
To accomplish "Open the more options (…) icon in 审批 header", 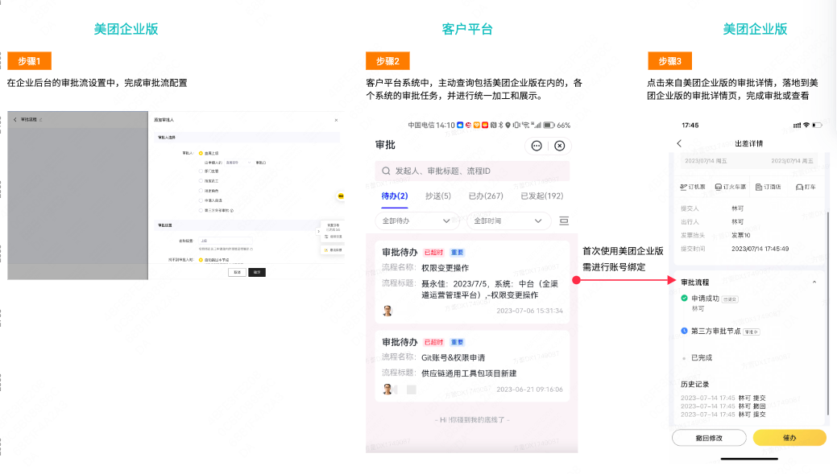I will click(x=537, y=146).
